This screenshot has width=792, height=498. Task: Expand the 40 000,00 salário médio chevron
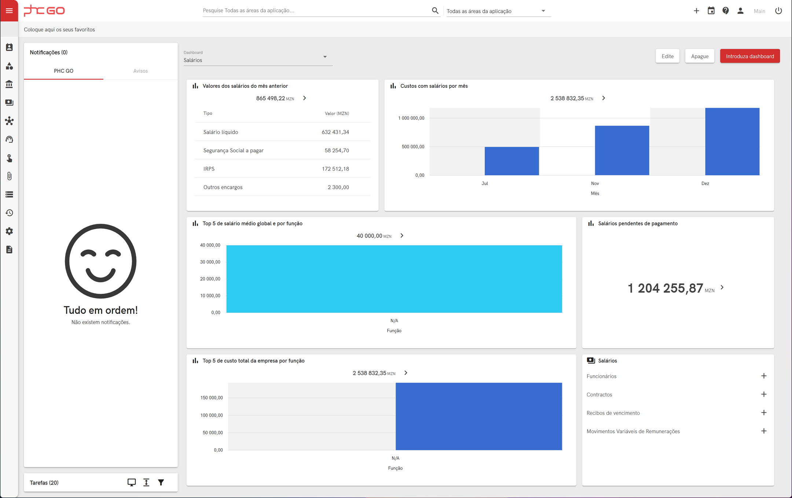pyautogui.click(x=402, y=235)
